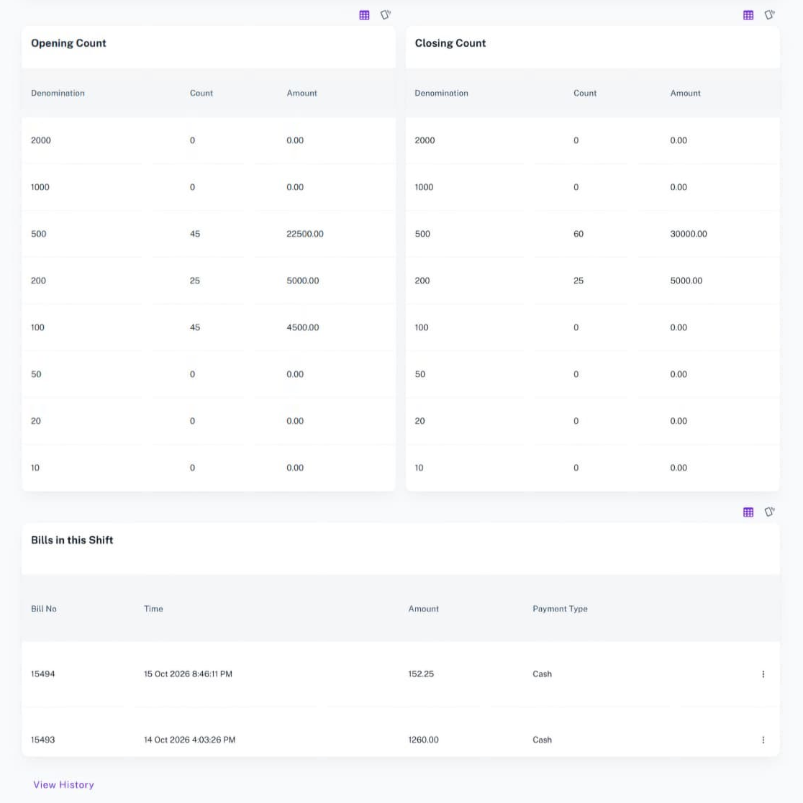
Task: Click the Bill No column header
Action: (43, 609)
